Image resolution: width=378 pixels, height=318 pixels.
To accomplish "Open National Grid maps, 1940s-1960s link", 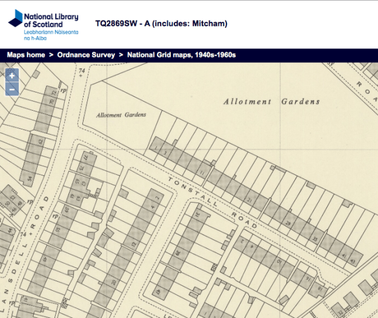I will [181, 55].
